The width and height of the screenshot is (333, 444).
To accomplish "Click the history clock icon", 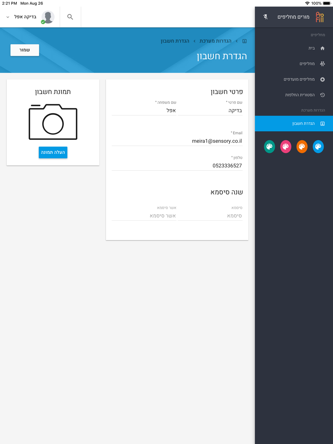I will point(322,95).
